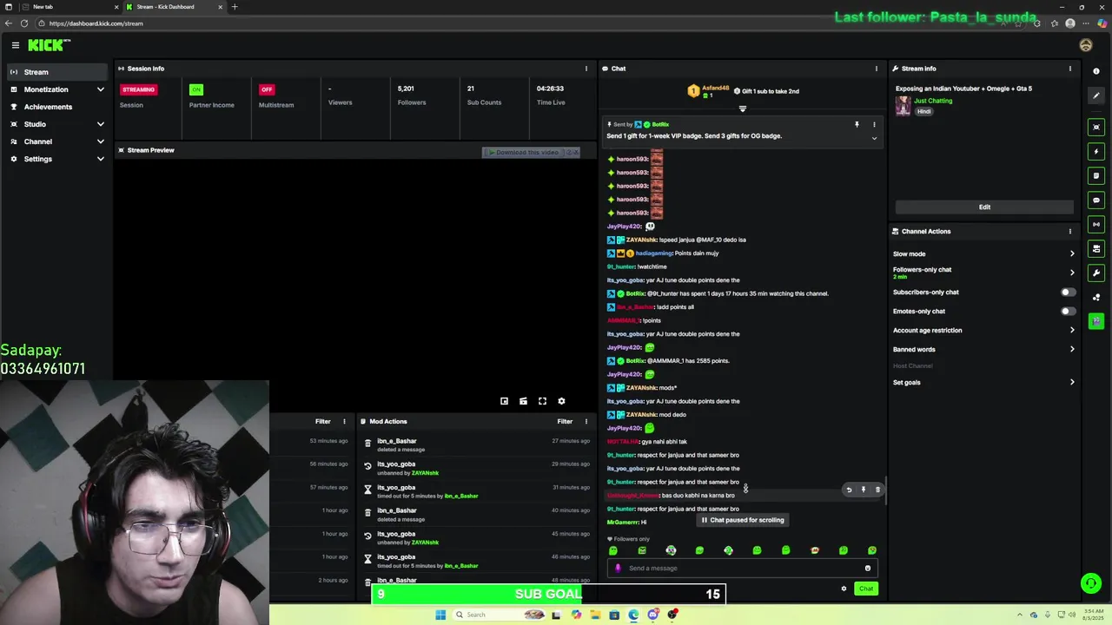Open the Stream sidebar page

coord(56,72)
